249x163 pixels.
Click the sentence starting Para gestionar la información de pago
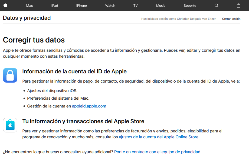coord(131,81)
